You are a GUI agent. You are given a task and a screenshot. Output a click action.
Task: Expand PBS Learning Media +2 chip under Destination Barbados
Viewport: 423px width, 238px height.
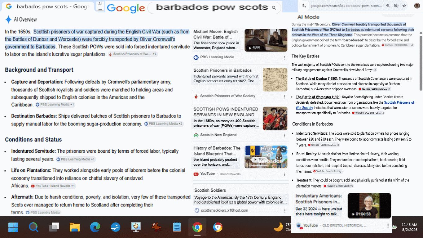coord(164,124)
